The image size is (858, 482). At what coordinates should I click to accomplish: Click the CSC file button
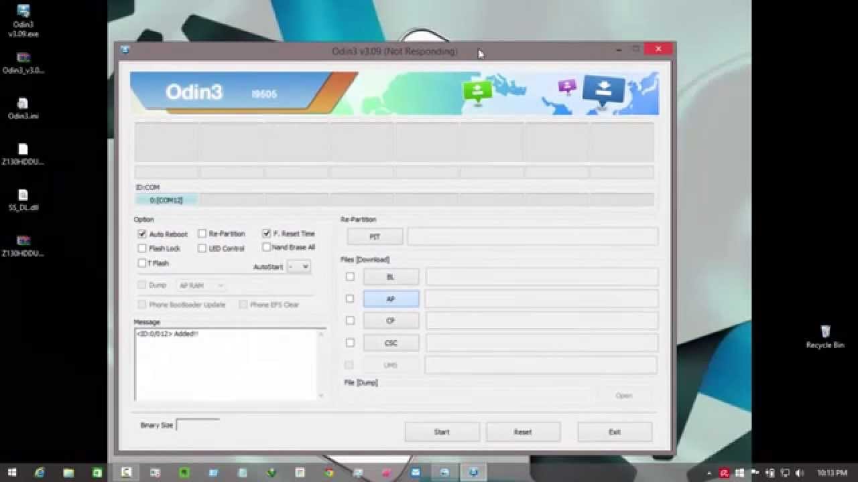391,343
